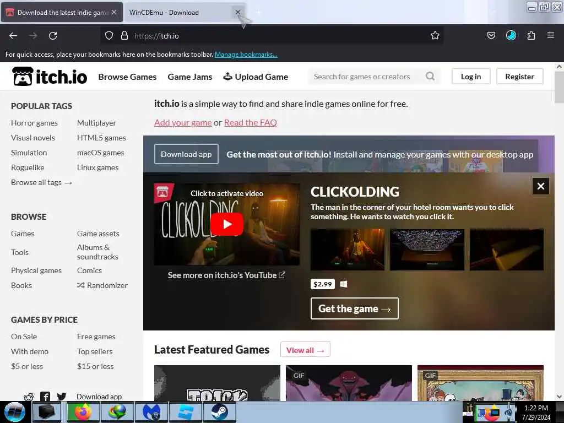The height and width of the screenshot is (423, 564).
Task: Open the Extensions puzzle-piece icon
Action: 532,35
